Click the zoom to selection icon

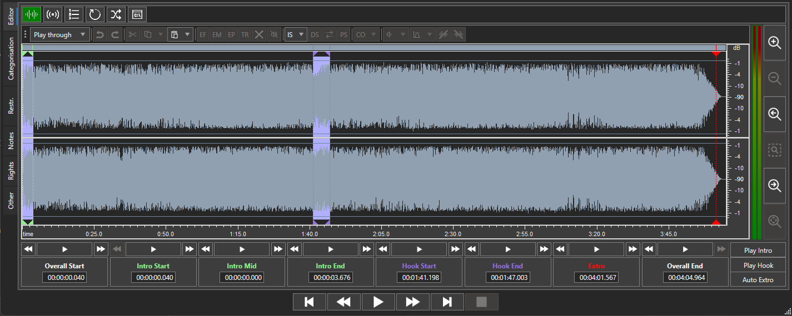(775, 149)
